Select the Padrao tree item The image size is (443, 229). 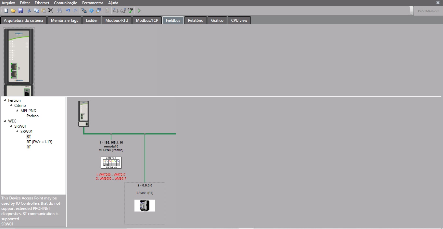tap(32, 116)
